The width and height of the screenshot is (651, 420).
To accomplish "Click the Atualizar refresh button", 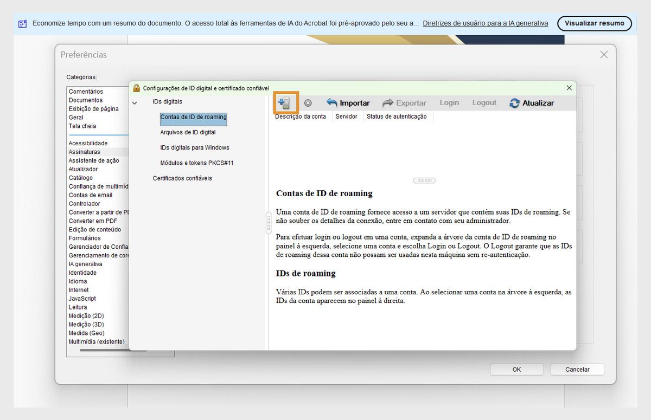I will coord(532,103).
